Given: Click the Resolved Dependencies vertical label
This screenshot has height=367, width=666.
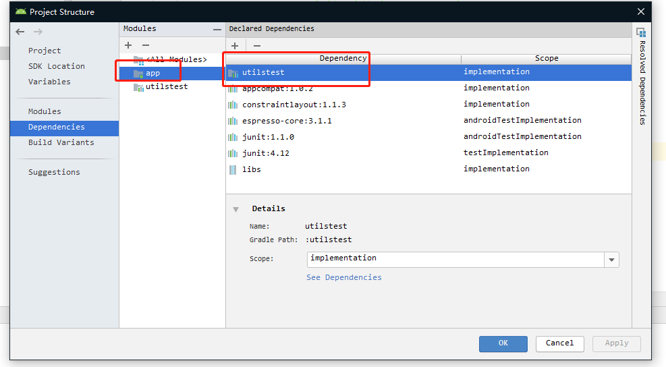Looking at the screenshot, I should pyautogui.click(x=642, y=83).
